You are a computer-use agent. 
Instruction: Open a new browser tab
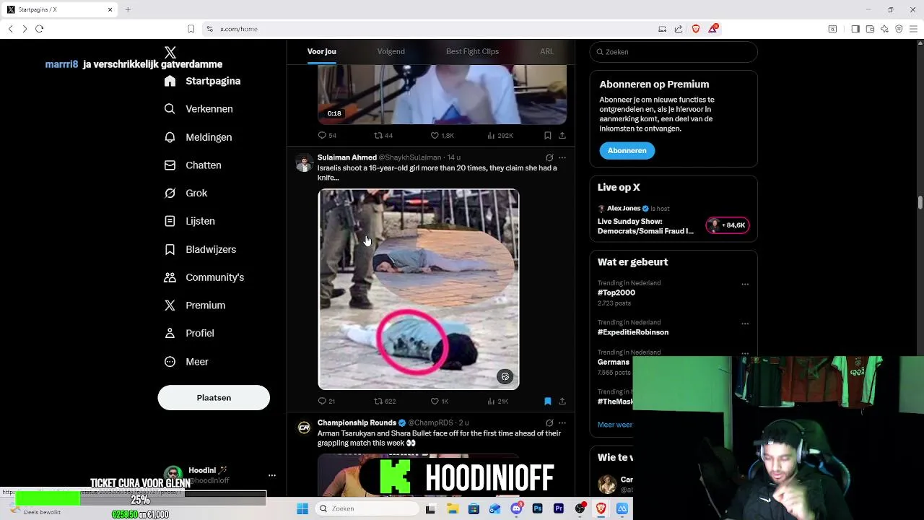click(x=128, y=9)
